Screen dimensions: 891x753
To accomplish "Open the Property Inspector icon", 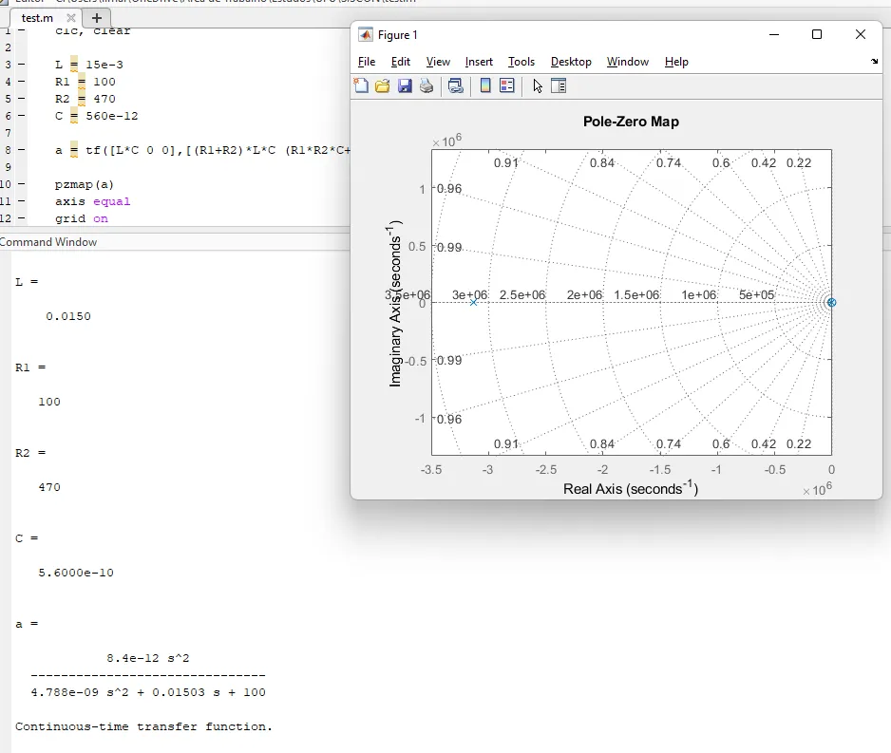I will pyautogui.click(x=559, y=86).
